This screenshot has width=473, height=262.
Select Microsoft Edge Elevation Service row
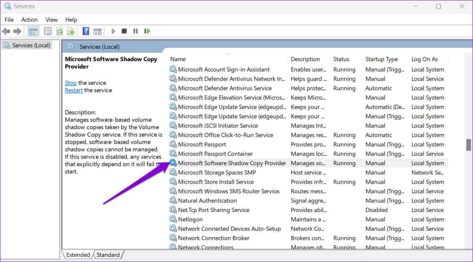click(308, 97)
